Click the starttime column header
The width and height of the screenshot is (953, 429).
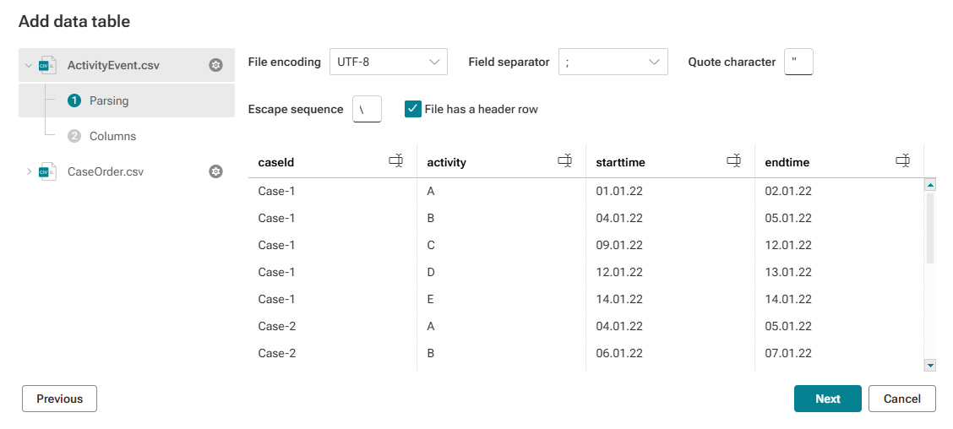pyautogui.click(x=670, y=161)
